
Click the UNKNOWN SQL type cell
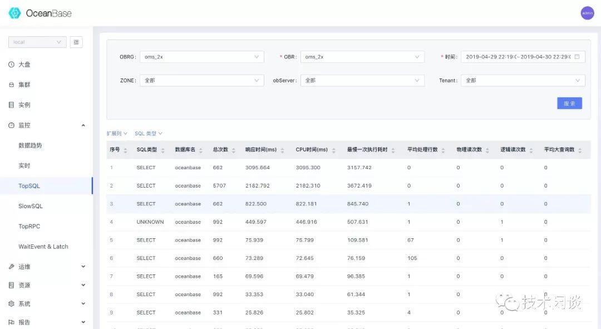(x=150, y=222)
